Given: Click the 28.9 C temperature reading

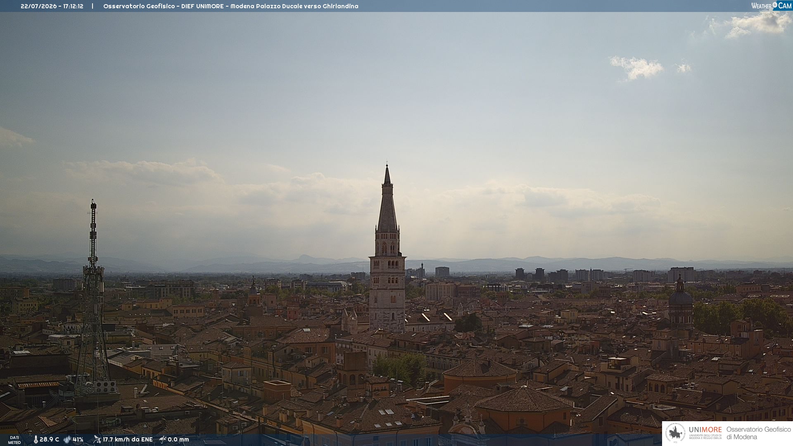Looking at the screenshot, I should click(49, 440).
